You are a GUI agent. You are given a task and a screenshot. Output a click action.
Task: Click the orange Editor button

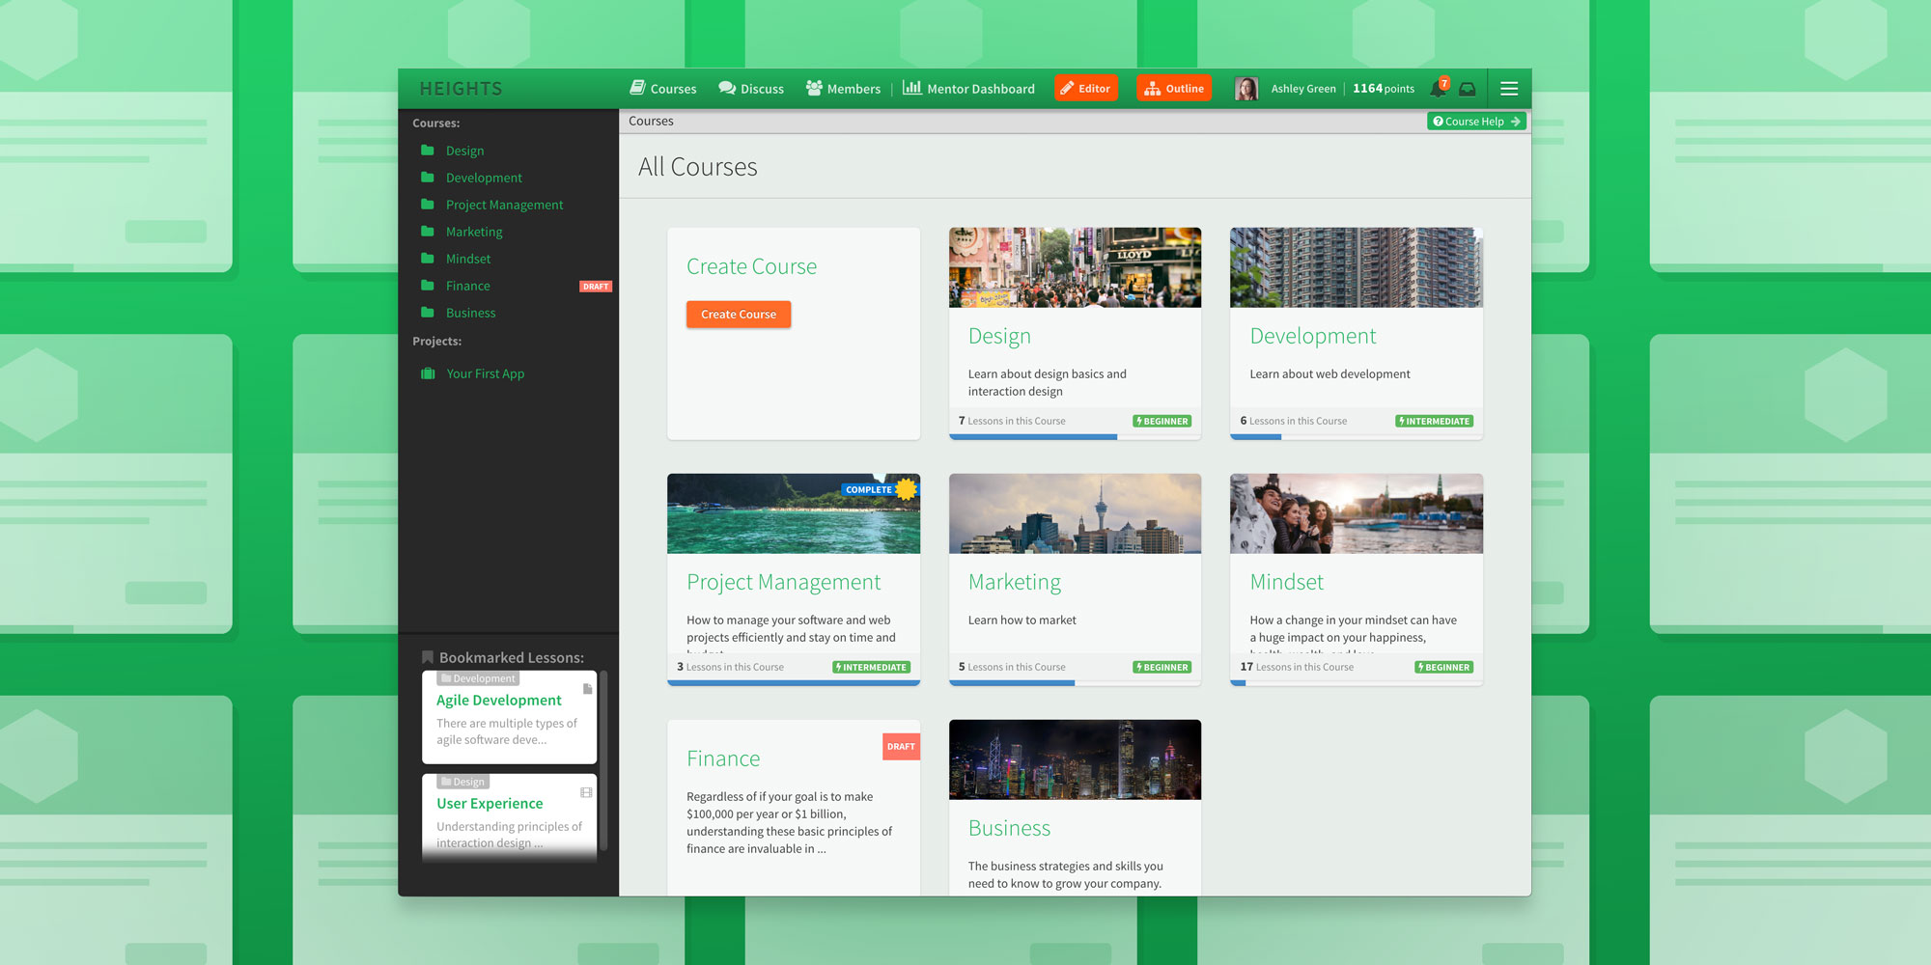(1086, 88)
